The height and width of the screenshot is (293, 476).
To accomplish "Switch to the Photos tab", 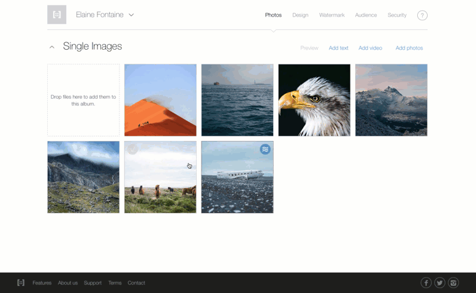I will point(273,15).
